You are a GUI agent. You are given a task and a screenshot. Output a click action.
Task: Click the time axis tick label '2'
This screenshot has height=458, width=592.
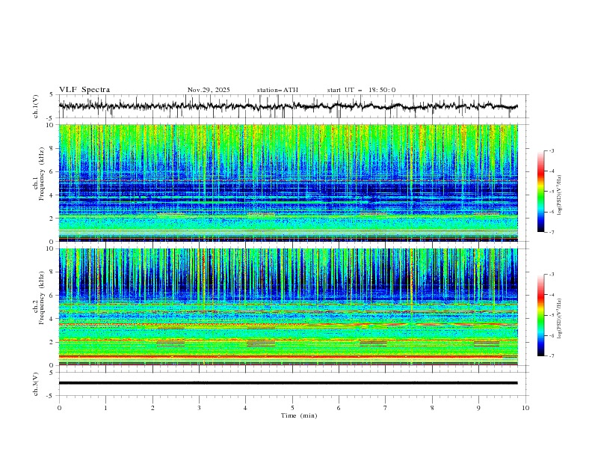click(x=152, y=408)
